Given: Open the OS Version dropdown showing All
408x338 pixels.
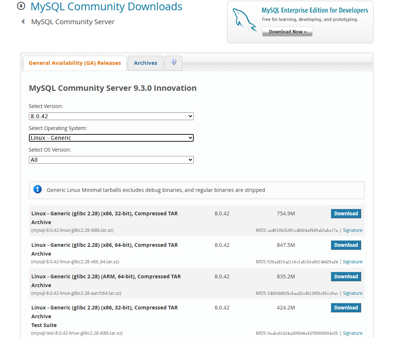Looking at the screenshot, I should pos(111,160).
